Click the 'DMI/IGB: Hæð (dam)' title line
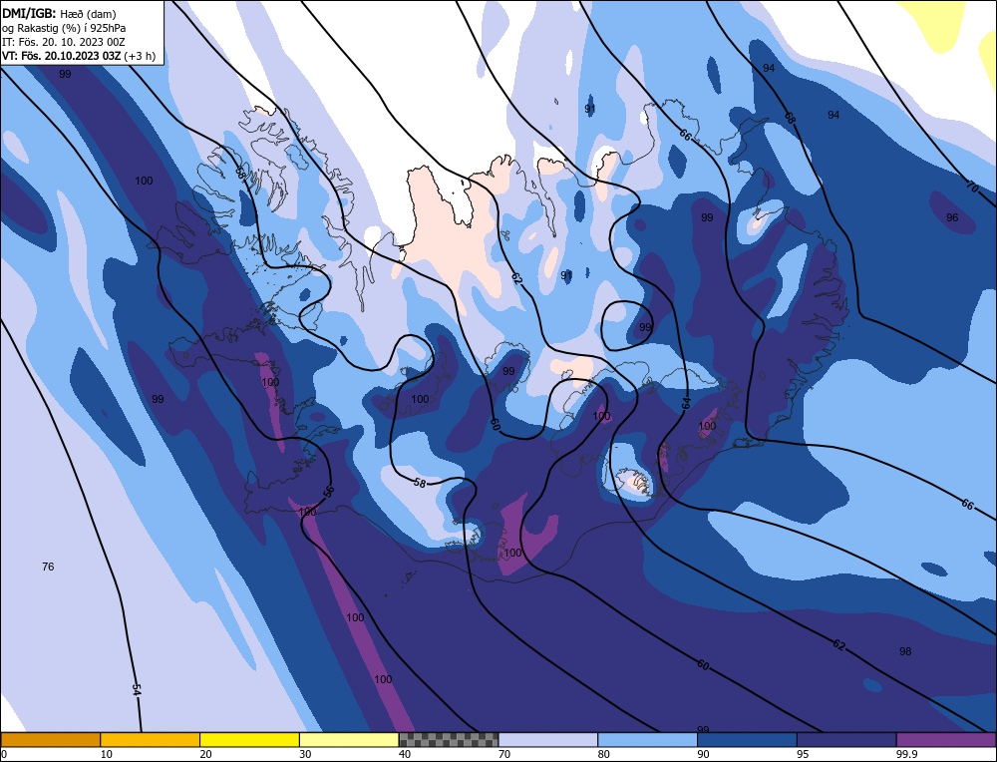The image size is (997, 762). (59, 13)
